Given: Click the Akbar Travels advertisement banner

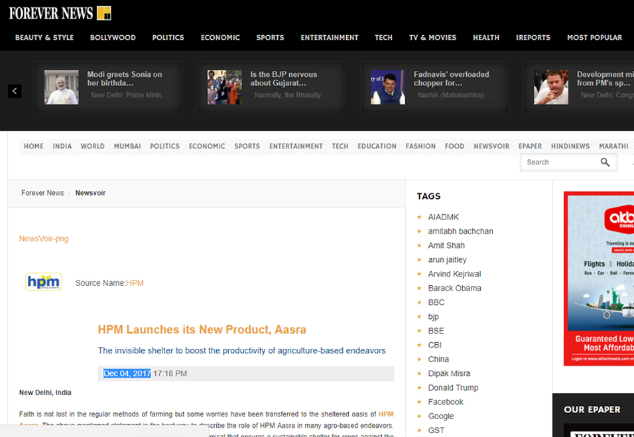Looking at the screenshot, I should (x=599, y=279).
